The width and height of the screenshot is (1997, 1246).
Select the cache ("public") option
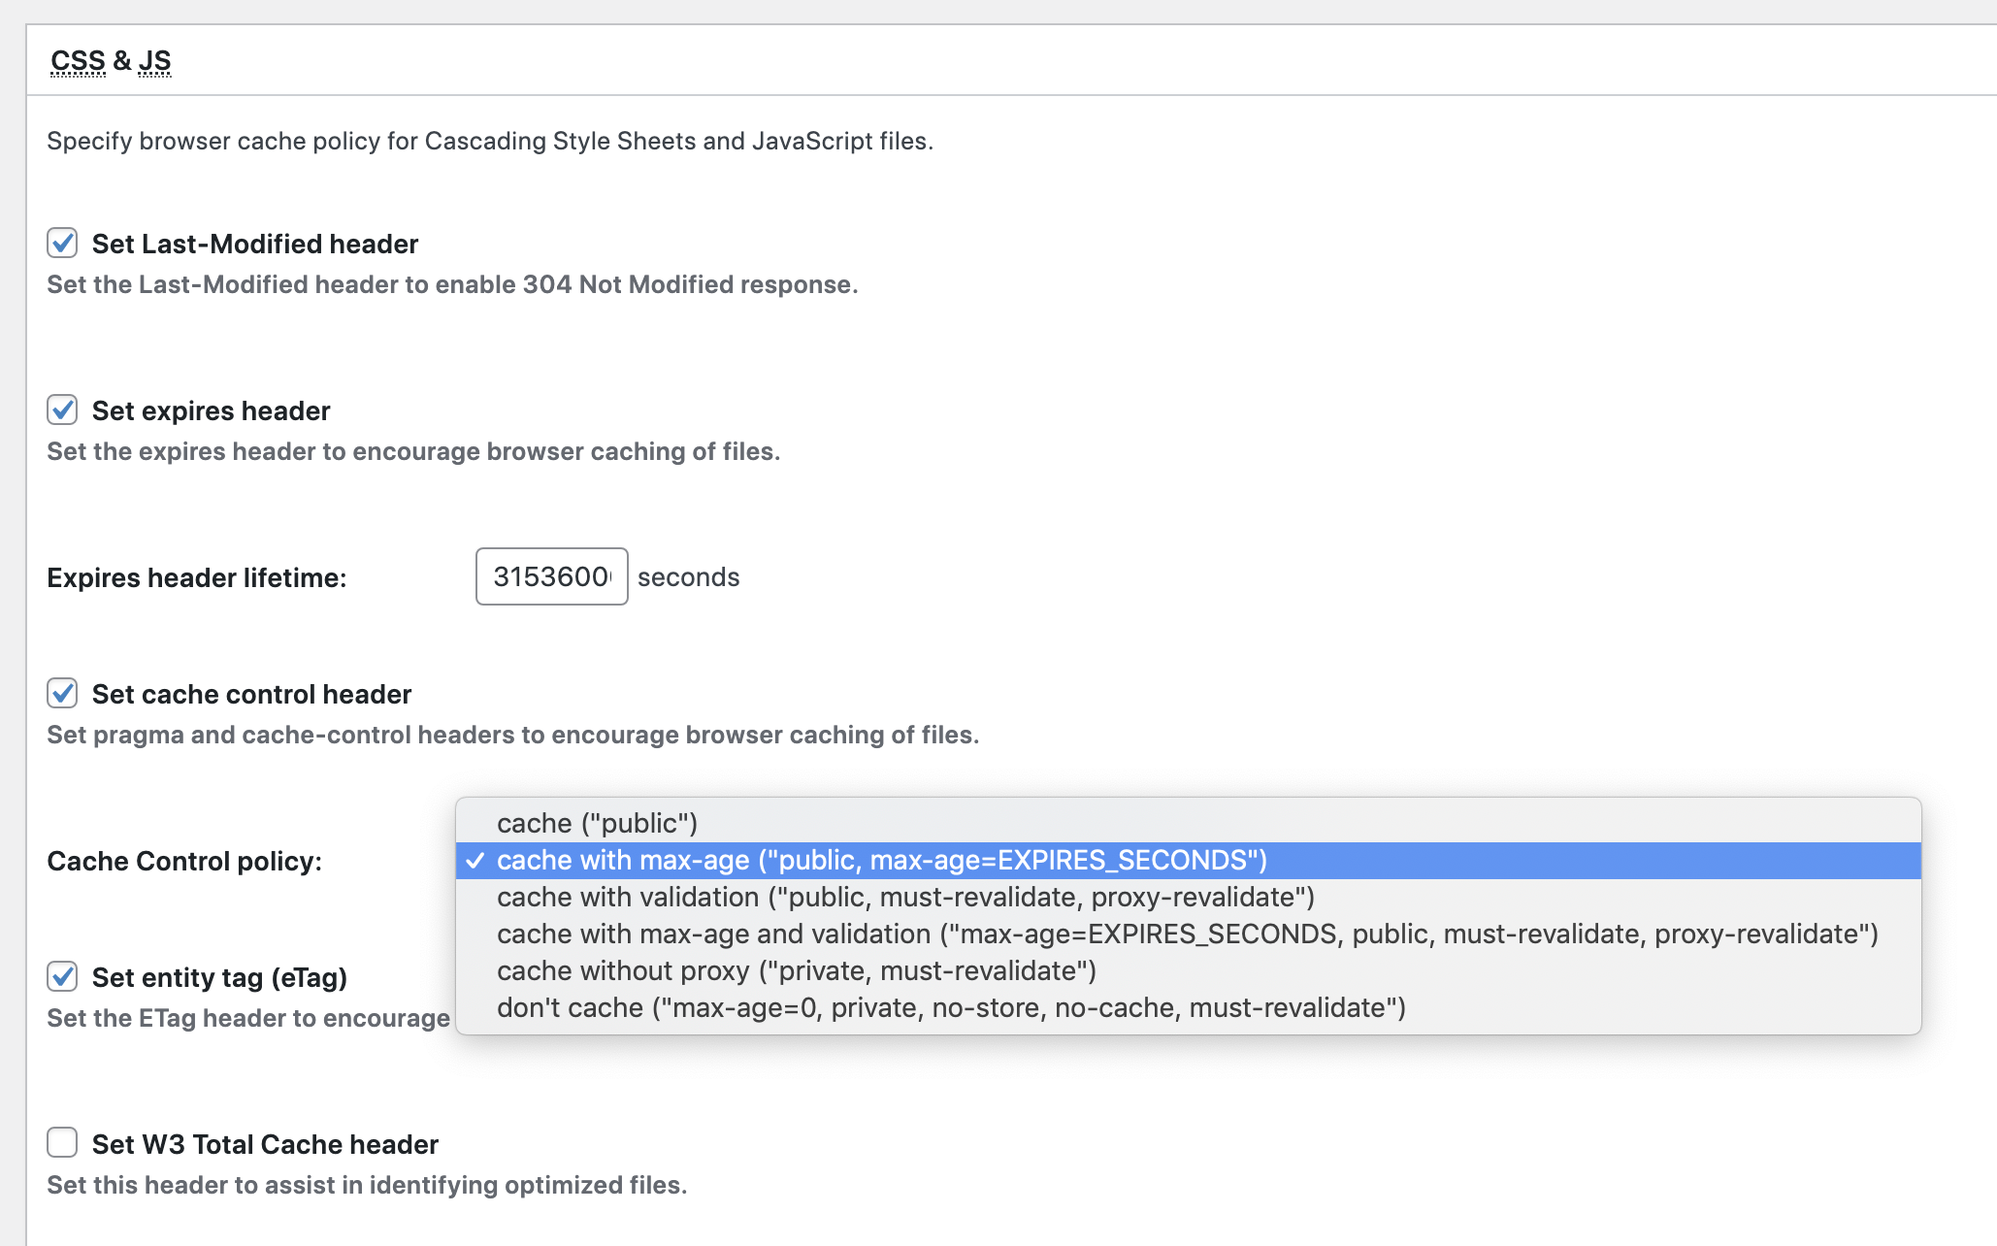[597, 823]
